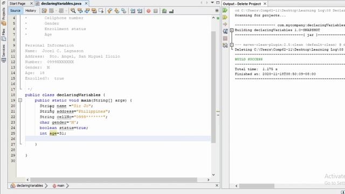Click Resume Build arrow in Output
Screen dimensions: 345x194
coord(225,24)
